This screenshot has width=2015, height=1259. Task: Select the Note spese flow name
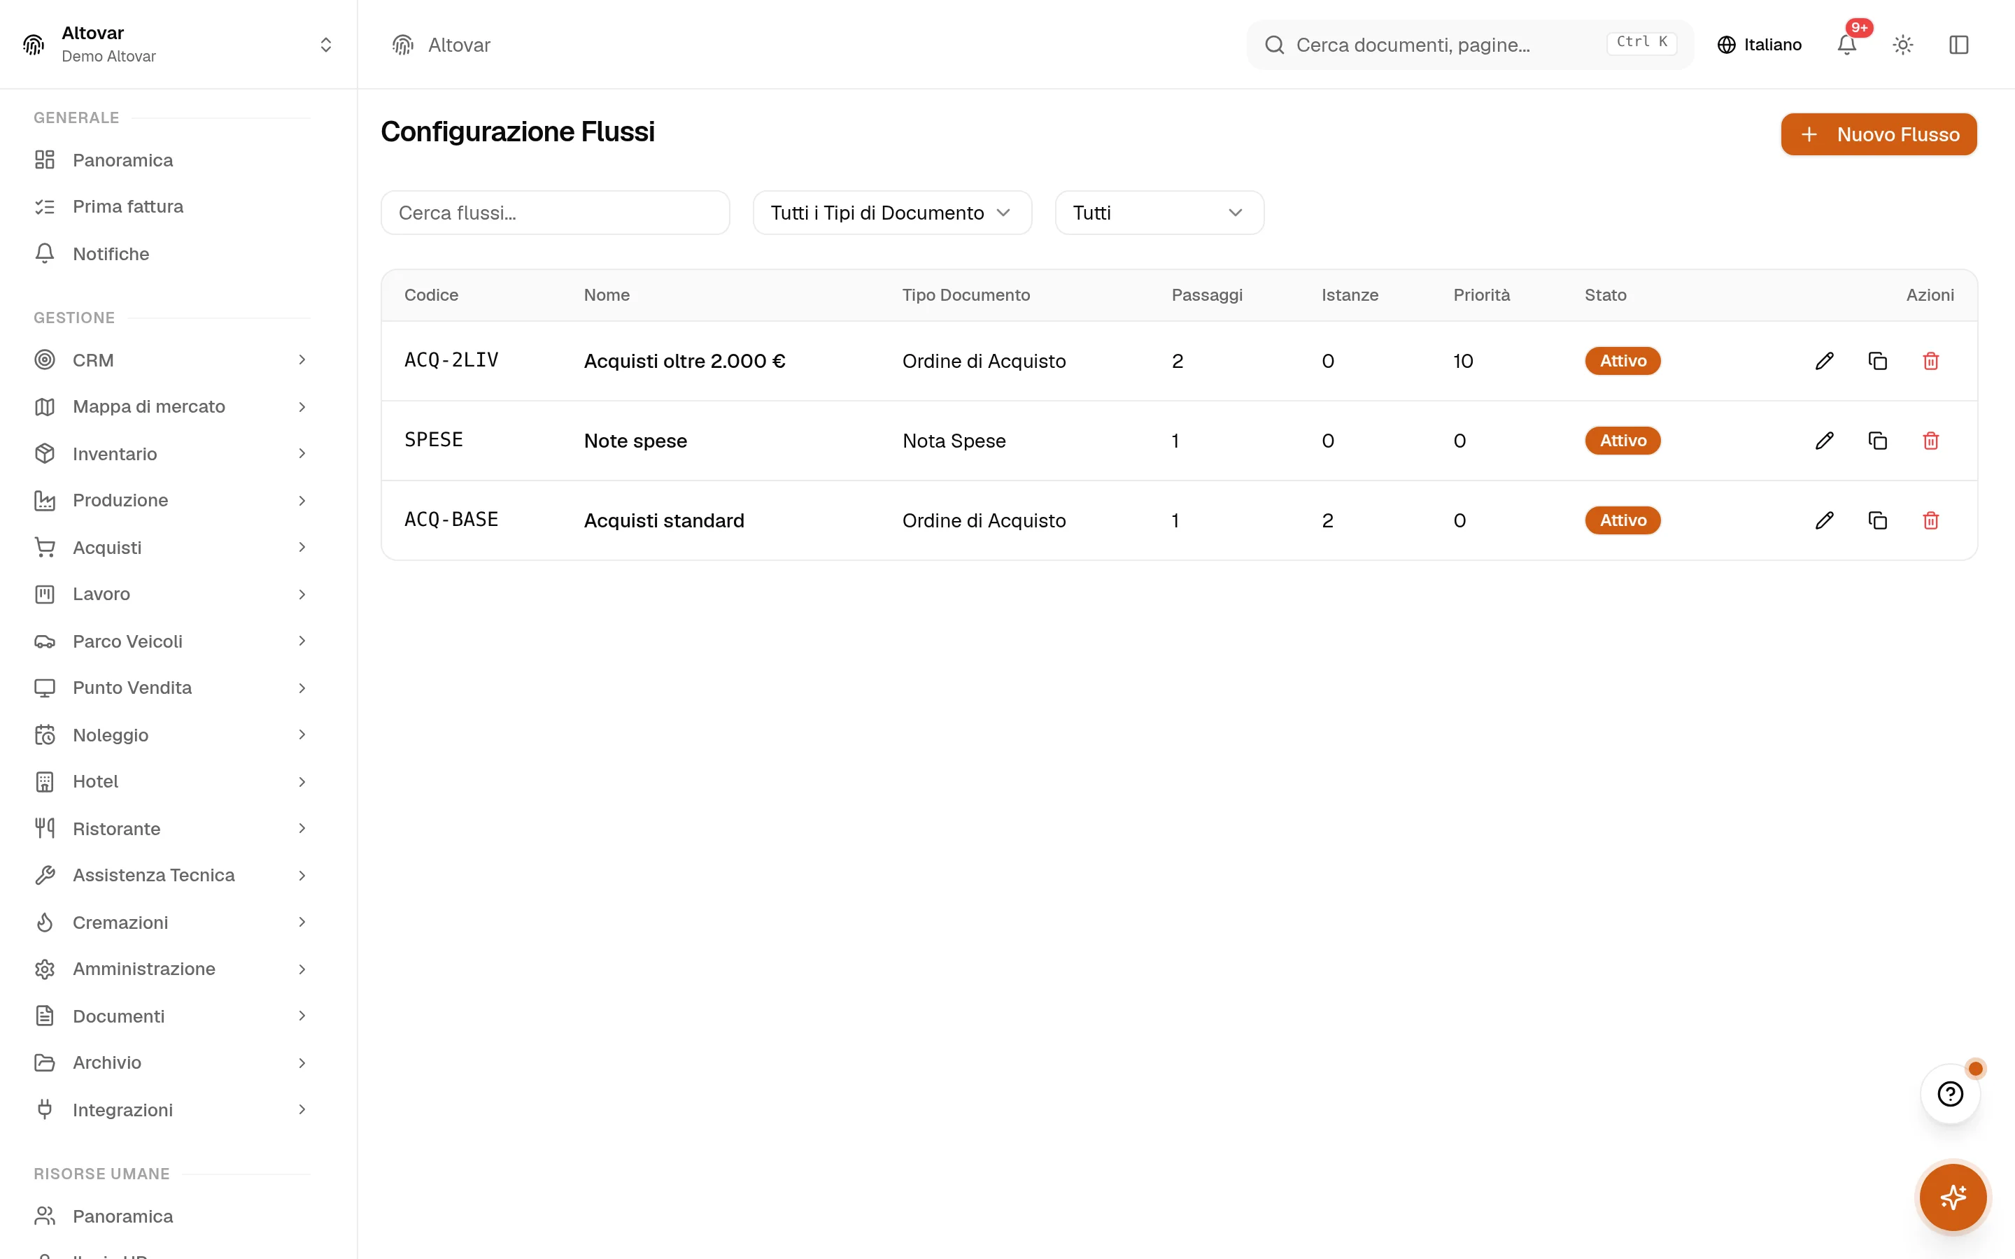635,441
